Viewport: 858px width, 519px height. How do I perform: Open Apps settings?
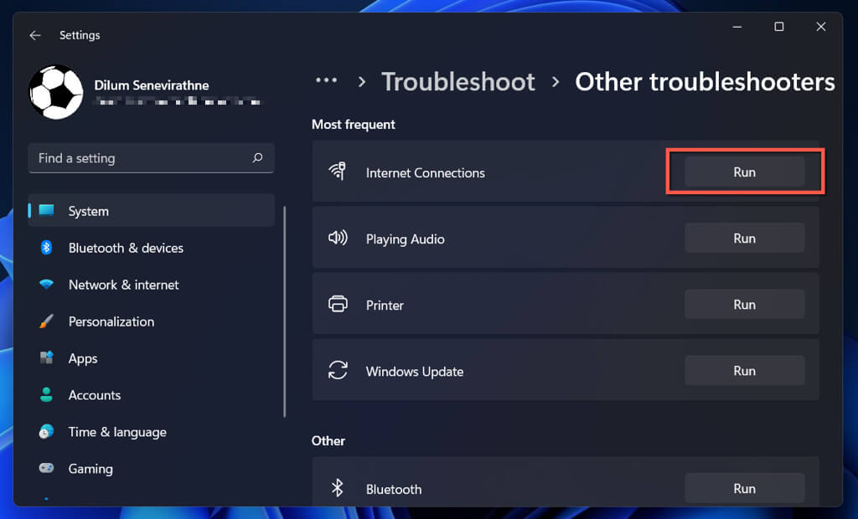(152, 358)
